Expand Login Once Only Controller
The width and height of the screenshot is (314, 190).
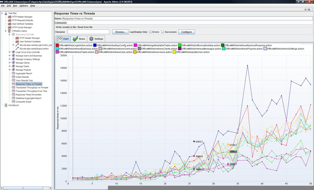[x=9, y=52]
